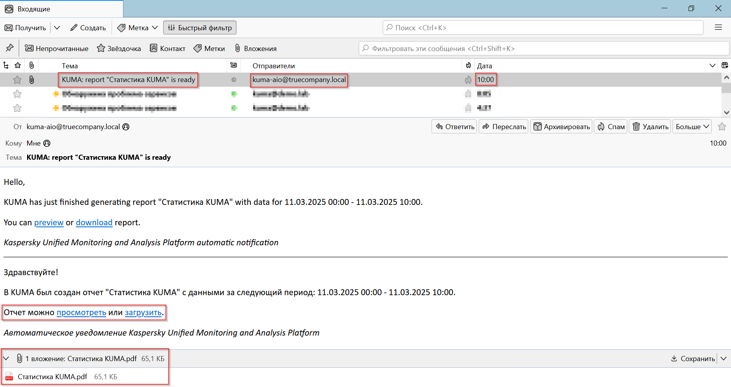Sort by attachment column header
The width and height of the screenshot is (731, 387).
coord(31,66)
